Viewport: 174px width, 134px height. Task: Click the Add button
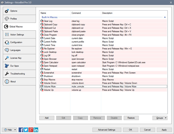pyautogui.click(x=47, y=118)
